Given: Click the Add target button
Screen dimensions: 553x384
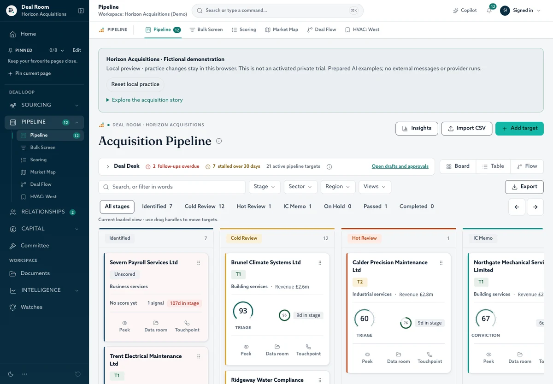Looking at the screenshot, I should point(519,129).
